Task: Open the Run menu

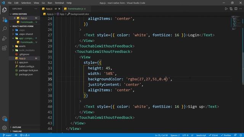Action: click(50, 3)
